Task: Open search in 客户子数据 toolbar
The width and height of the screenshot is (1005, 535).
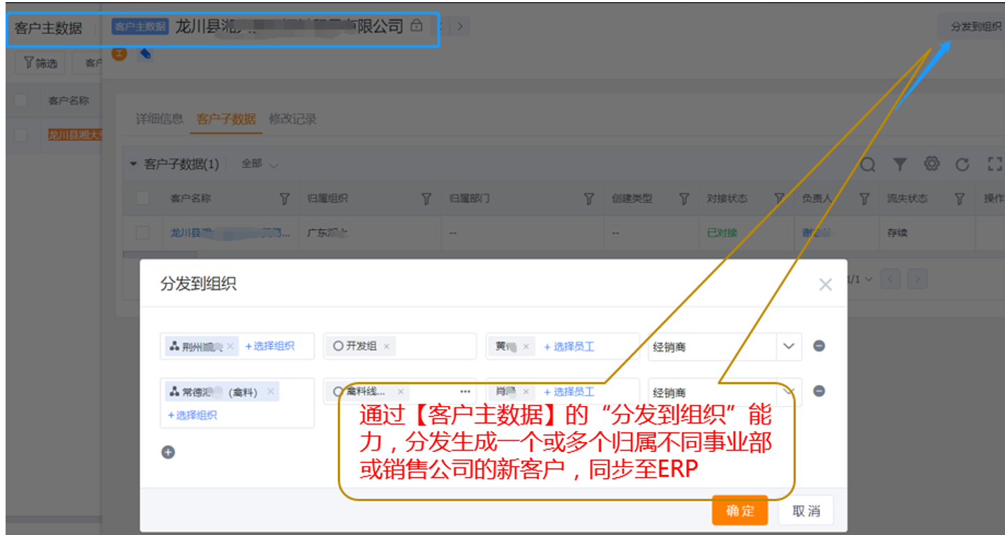Action: [x=868, y=165]
